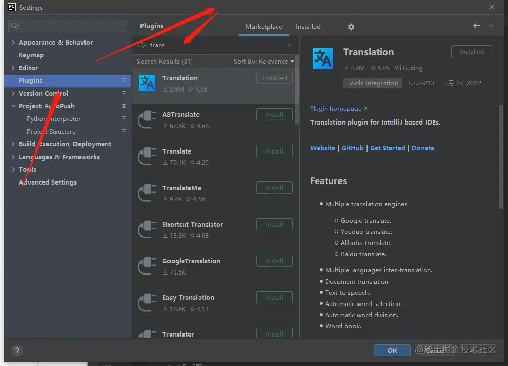This screenshot has width=508, height=366.
Task: Click the TranslateMe plugin icon
Action: (147, 193)
